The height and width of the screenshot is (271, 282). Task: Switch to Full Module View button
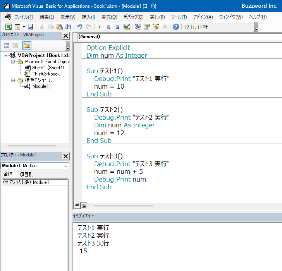point(83,205)
